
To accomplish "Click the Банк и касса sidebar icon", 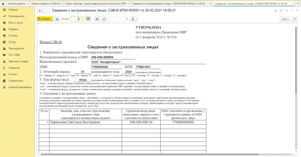I will coord(4,23).
